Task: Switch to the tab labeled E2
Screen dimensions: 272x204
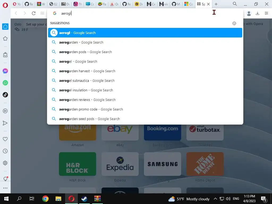Action: pyautogui.click(x=53, y=4)
